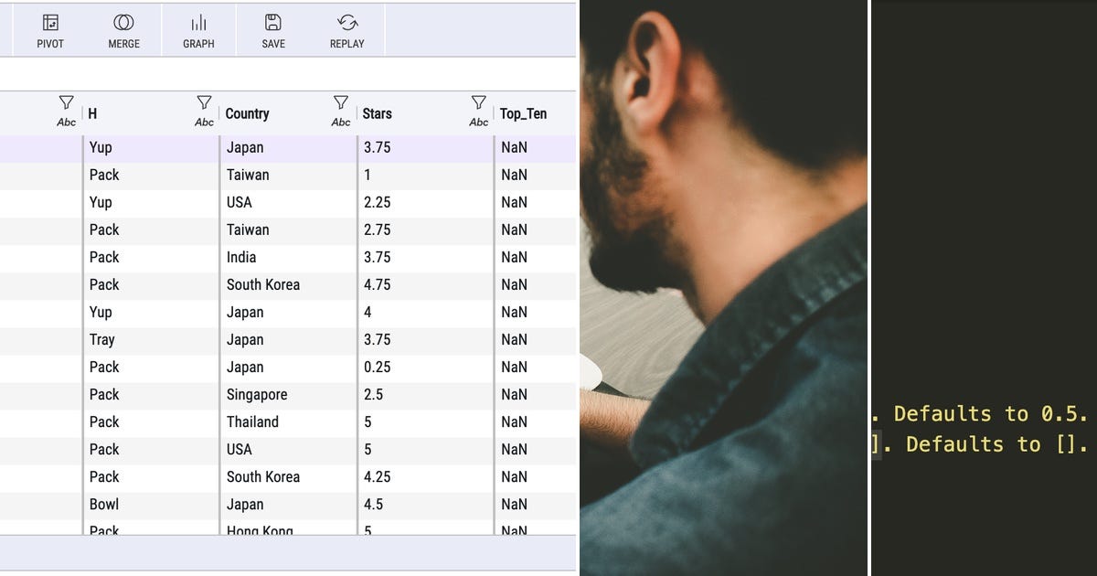Screen dimensions: 1097x576
Task: Click 'Yup' in the USA 2.25 row
Action: tap(101, 202)
